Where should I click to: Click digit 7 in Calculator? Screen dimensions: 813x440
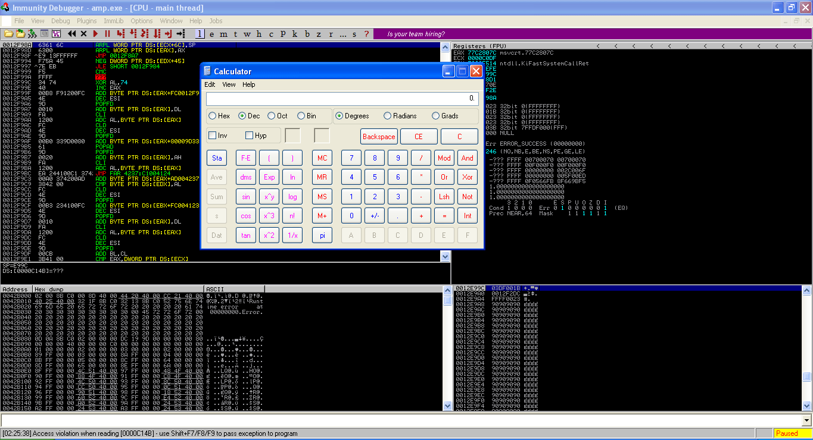(x=351, y=158)
